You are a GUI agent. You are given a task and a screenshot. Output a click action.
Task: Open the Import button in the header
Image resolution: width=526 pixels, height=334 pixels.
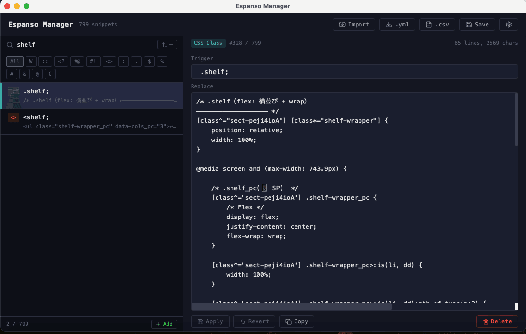354,25
